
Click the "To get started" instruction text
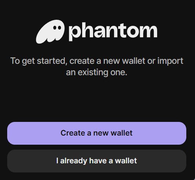pyautogui.click(x=97, y=67)
